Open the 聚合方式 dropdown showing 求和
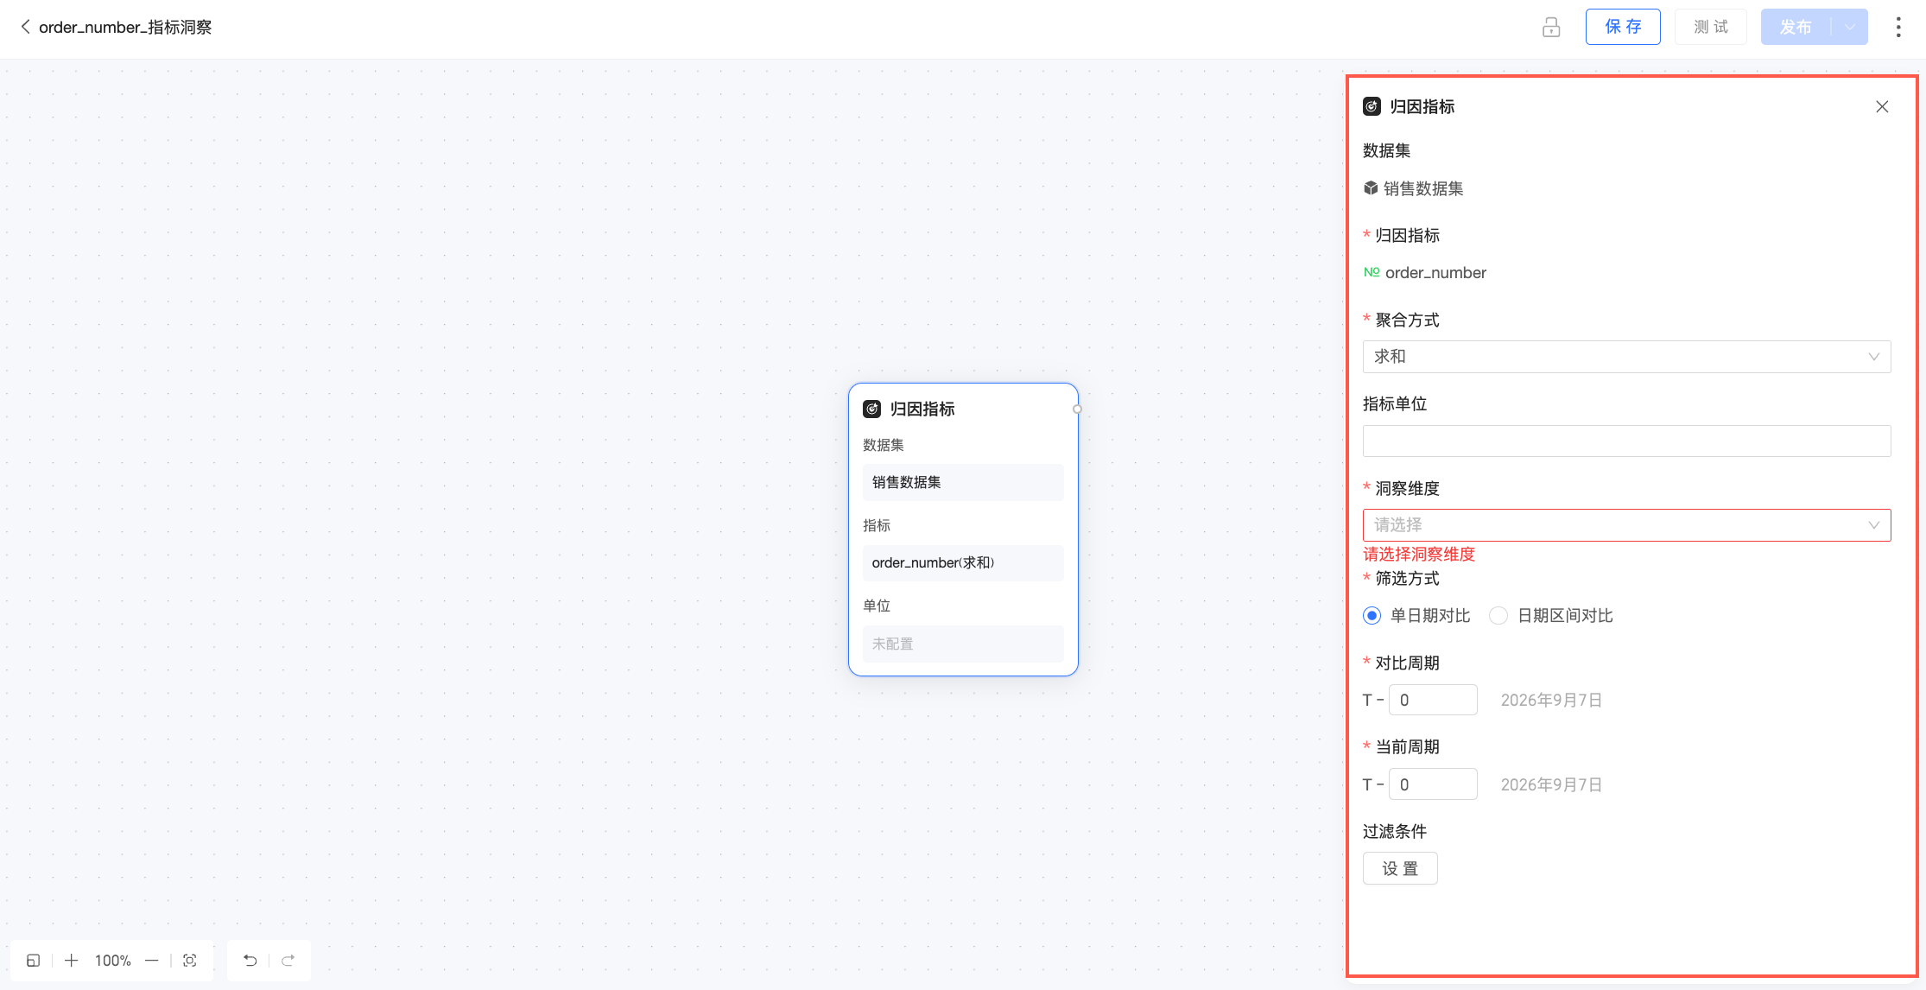The width and height of the screenshot is (1926, 990). (1626, 357)
